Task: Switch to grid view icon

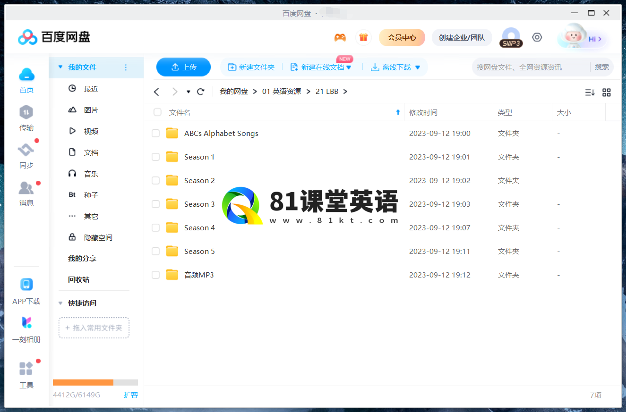Action: tap(607, 92)
